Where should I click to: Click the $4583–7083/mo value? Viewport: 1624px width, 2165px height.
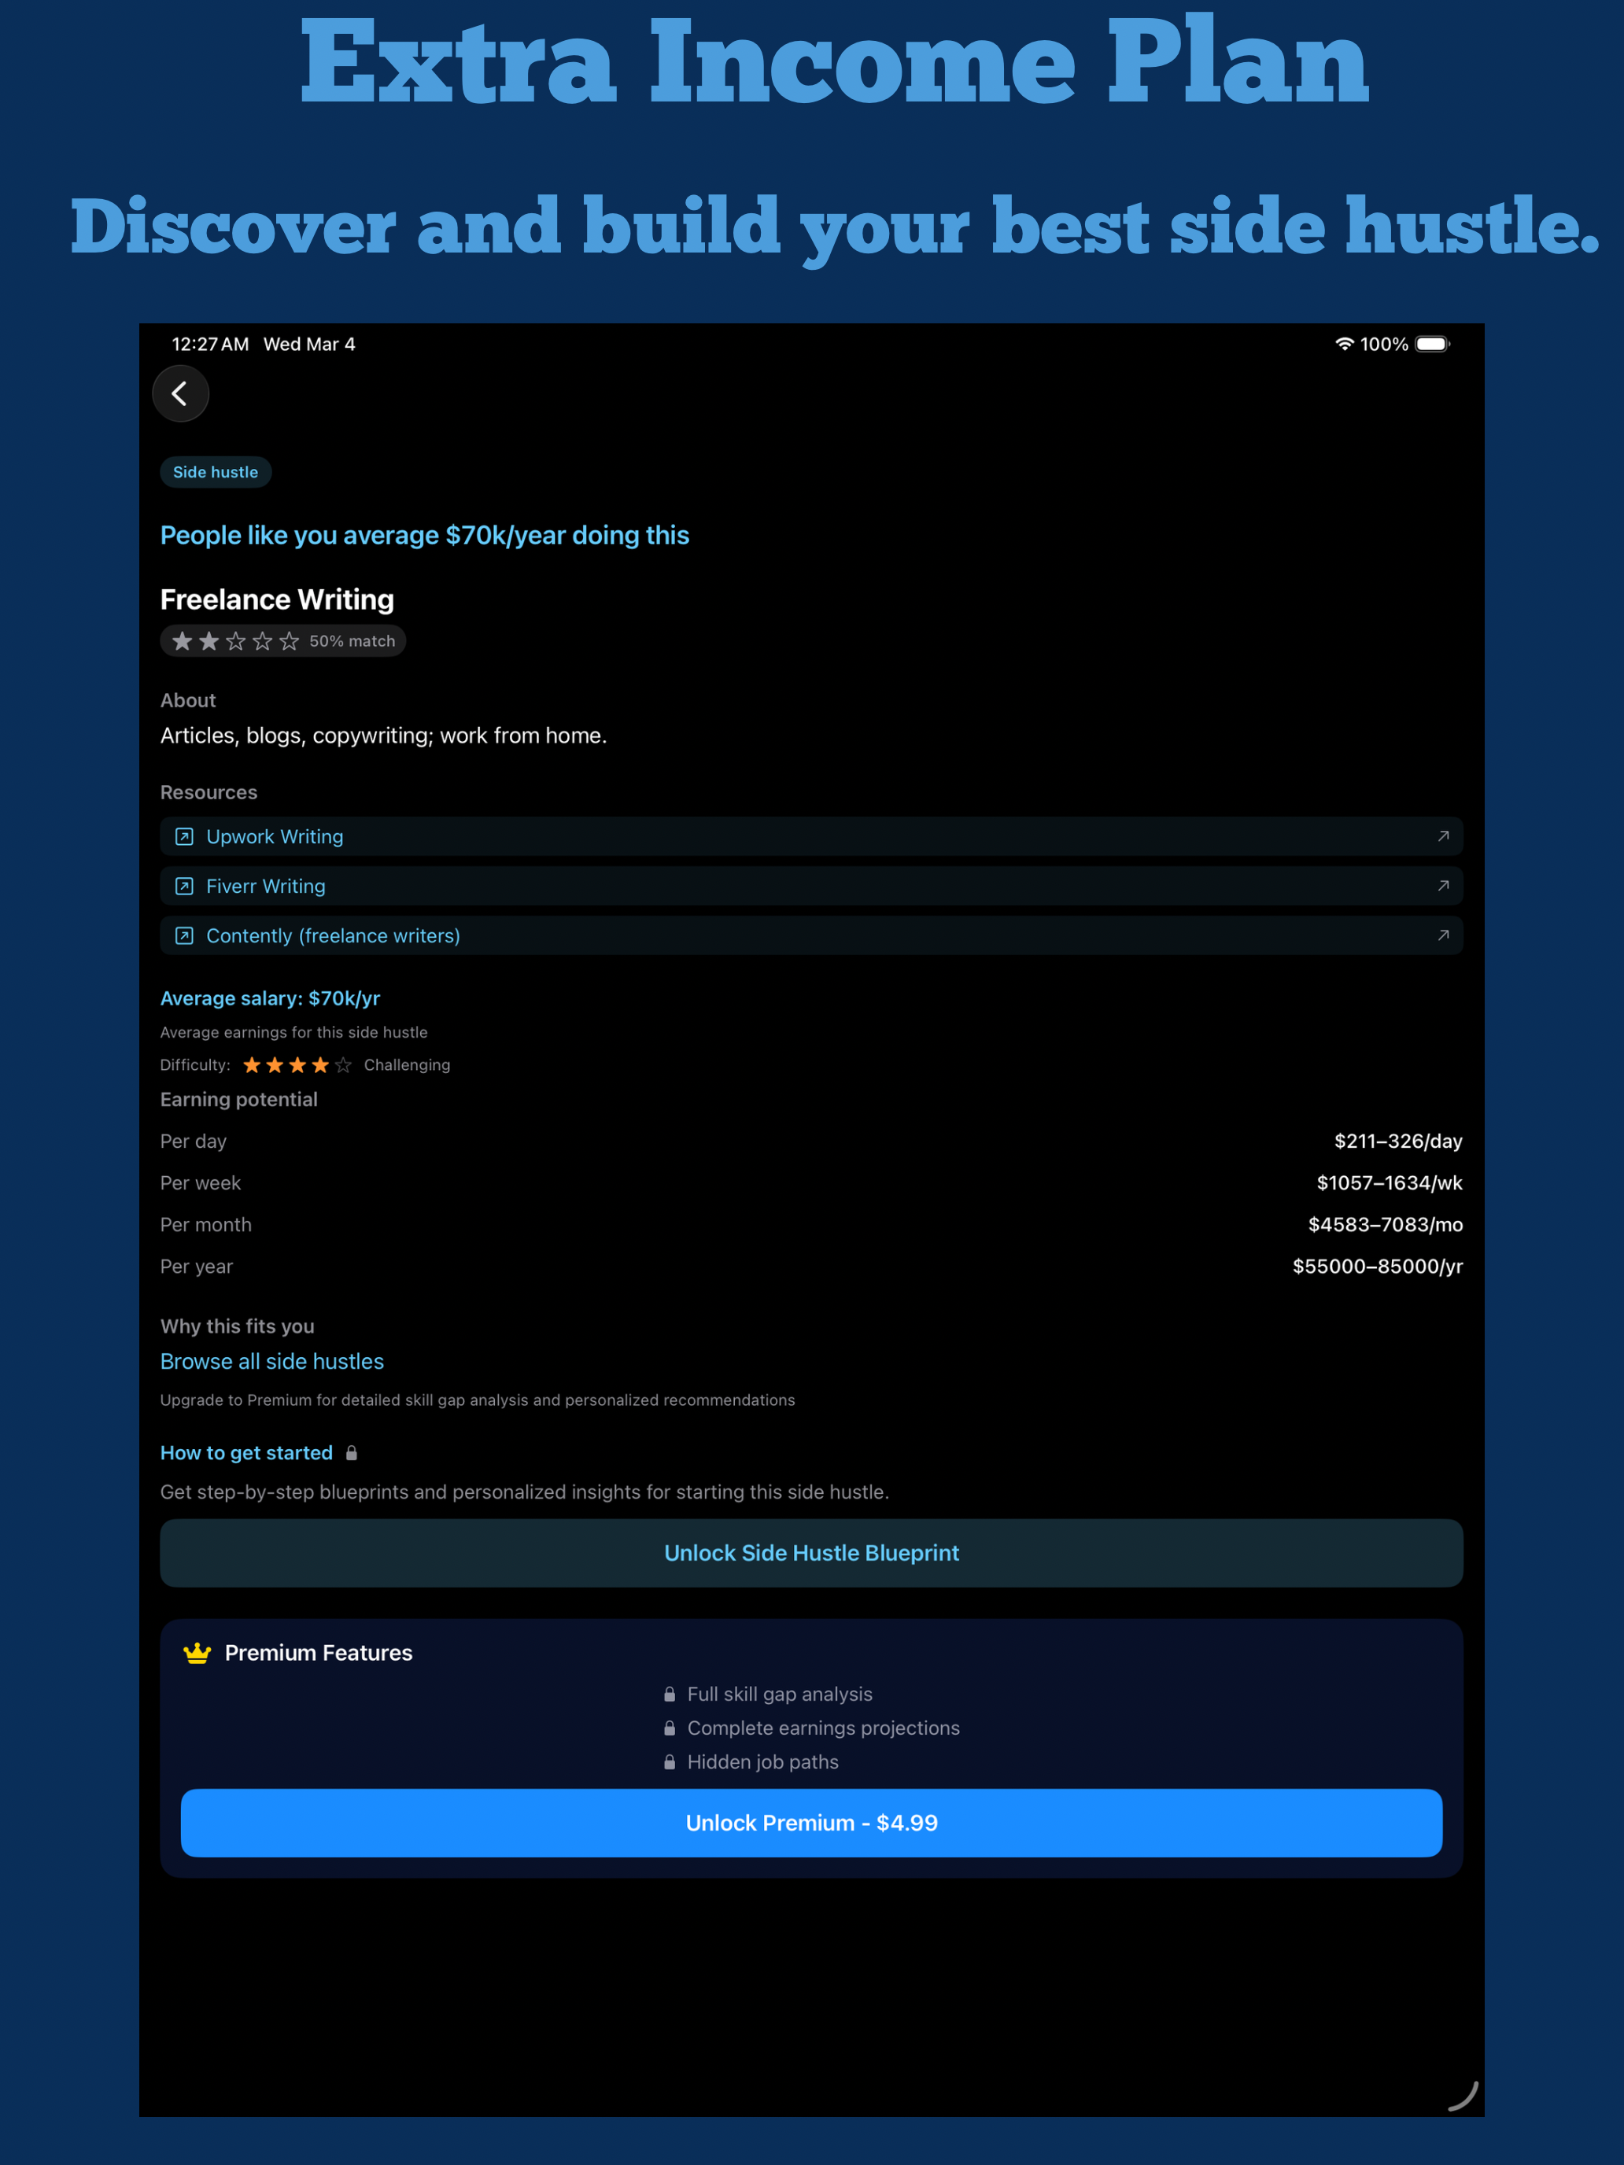[1385, 1224]
